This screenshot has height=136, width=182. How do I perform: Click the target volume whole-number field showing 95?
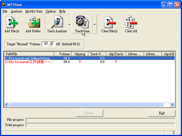point(45,44)
